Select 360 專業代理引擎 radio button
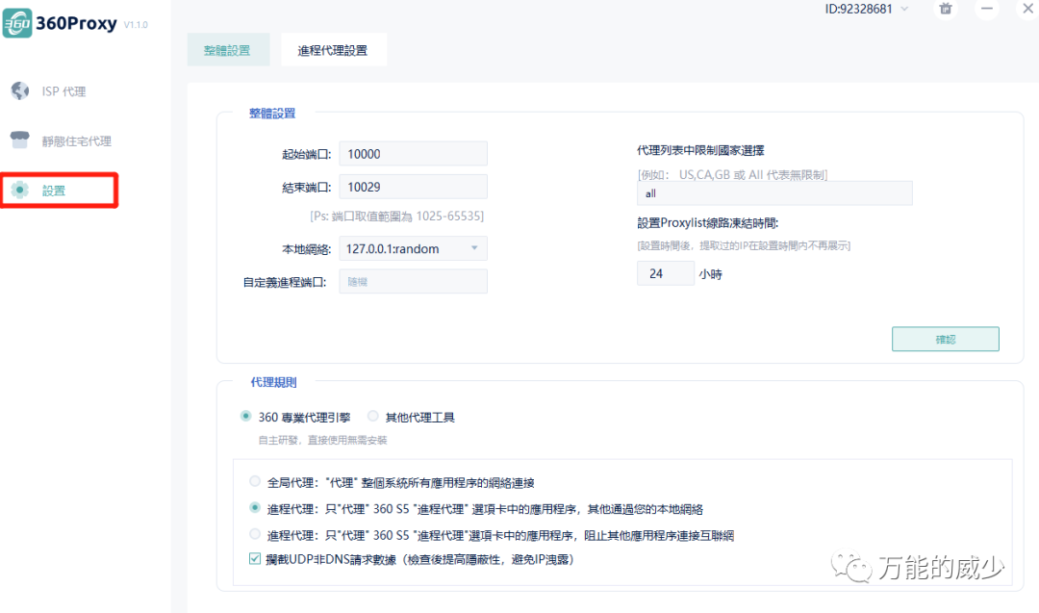Viewport: 1039px width, 613px height. (x=246, y=416)
